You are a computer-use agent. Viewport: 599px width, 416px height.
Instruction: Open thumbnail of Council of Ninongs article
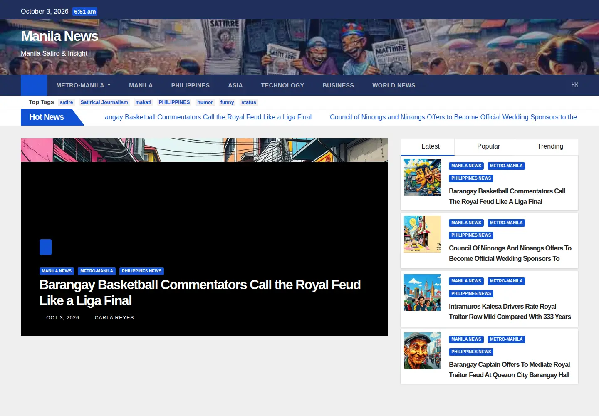pyautogui.click(x=422, y=234)
